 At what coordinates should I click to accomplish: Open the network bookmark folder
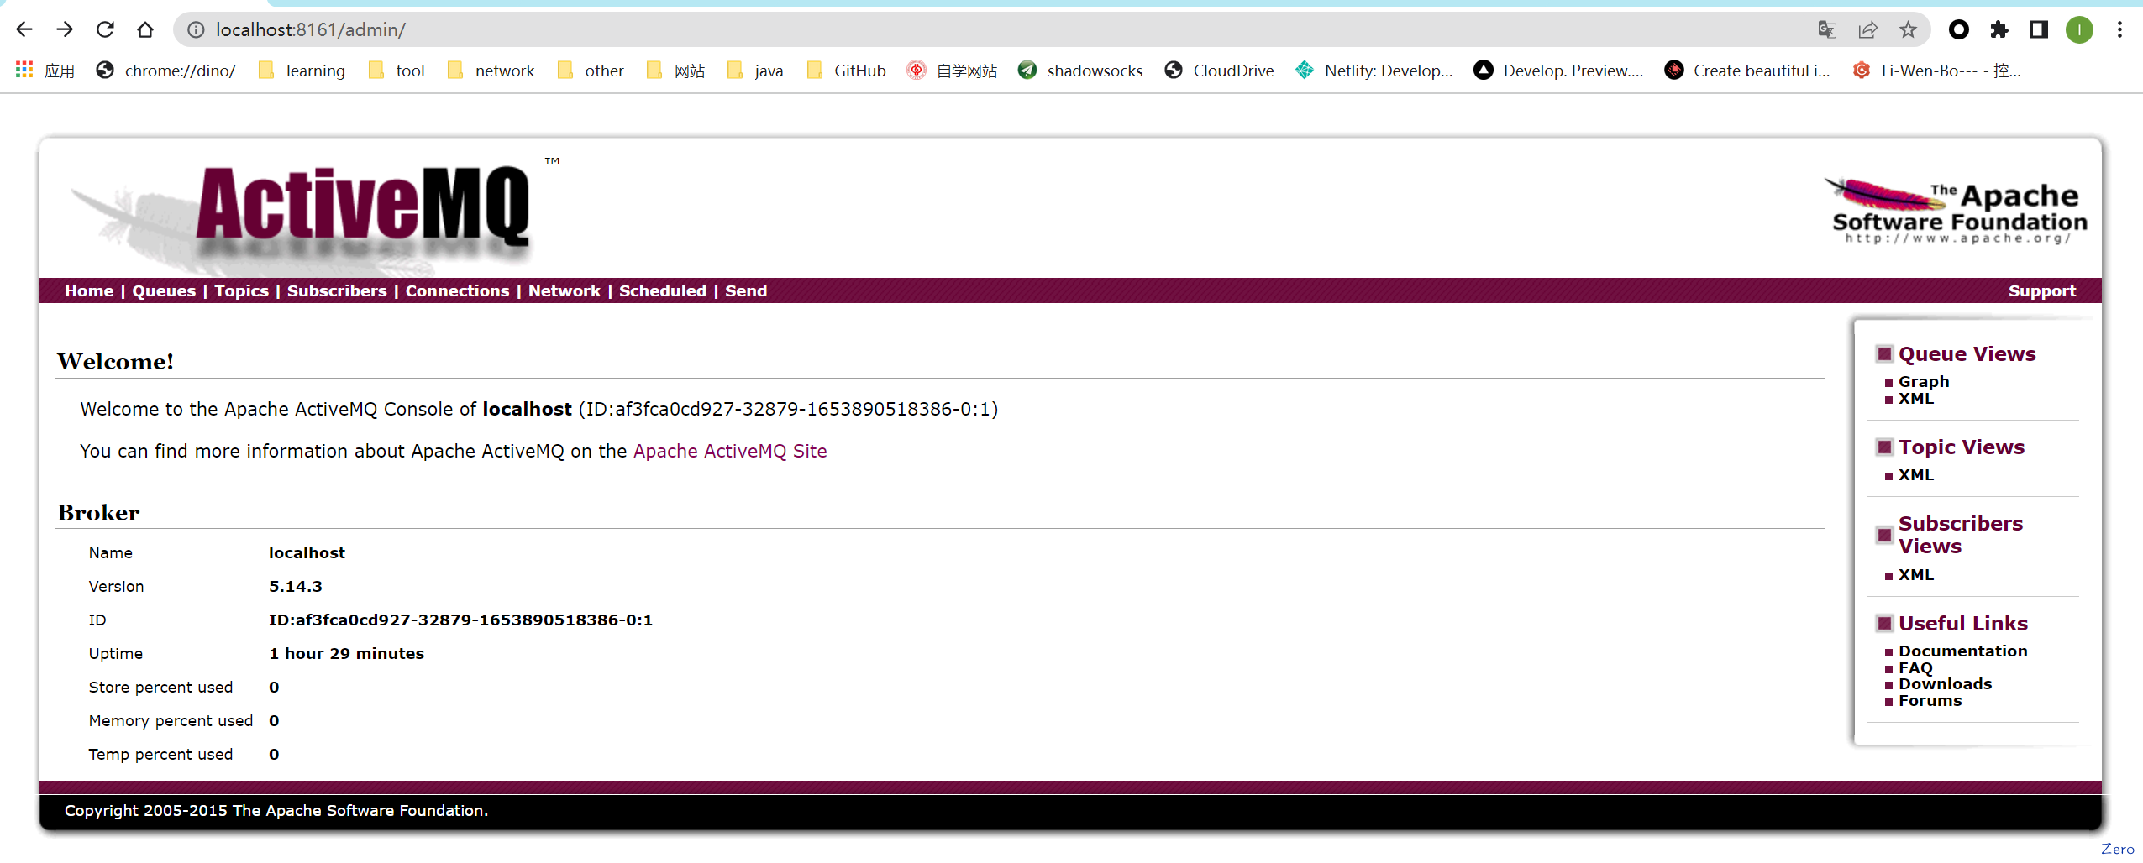(x=491, y=71)
